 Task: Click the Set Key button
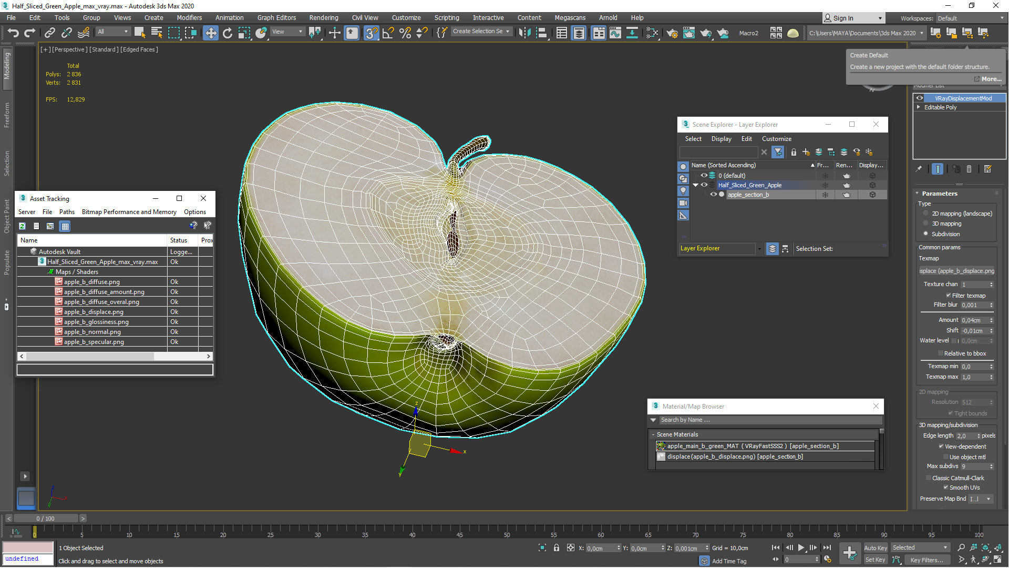(875, 560)
